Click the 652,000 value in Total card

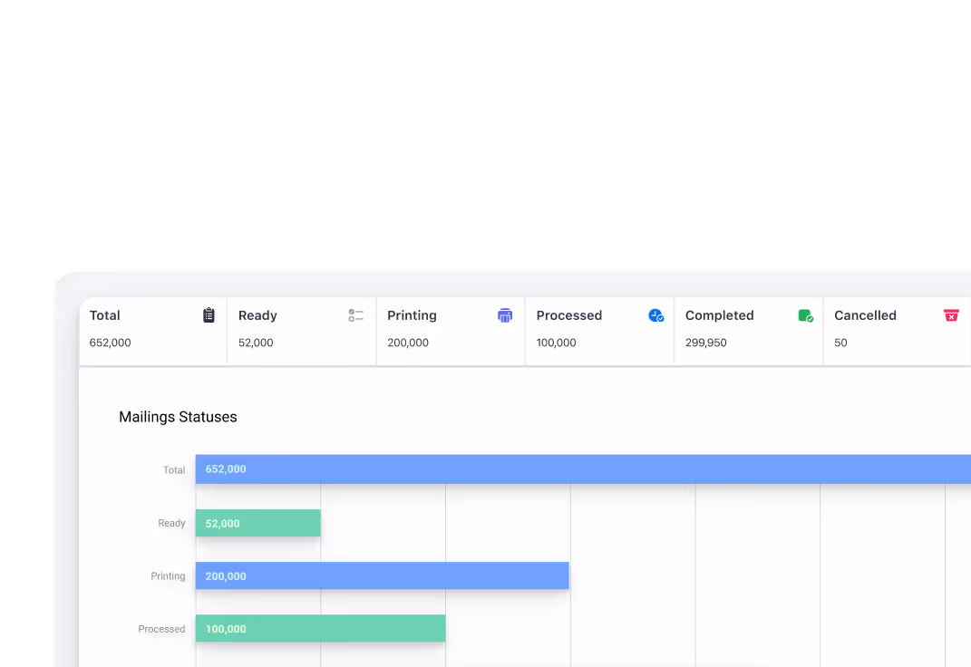[111, 343]
